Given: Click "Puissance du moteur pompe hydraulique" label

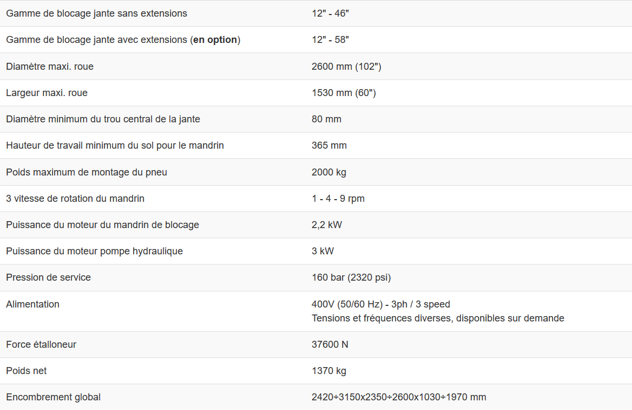Looking at the screenshot, I should click(94, 251).
